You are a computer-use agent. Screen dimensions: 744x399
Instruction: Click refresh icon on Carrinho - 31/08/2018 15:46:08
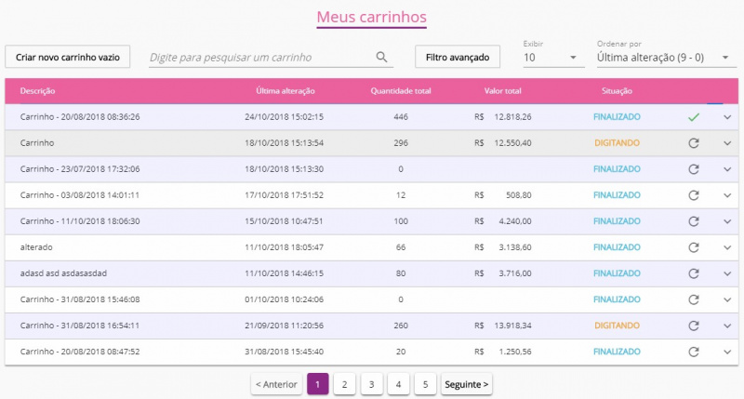pyautogui.click(x=694, y=299)
